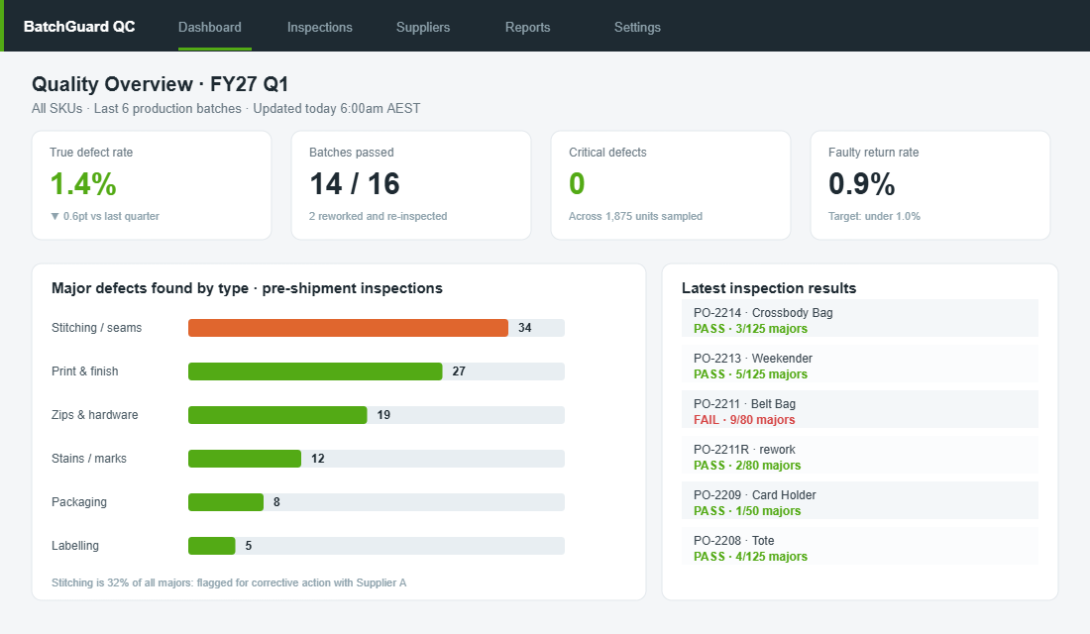Click the Stains / marks bar
The height and width of the screenshot is (634, 1090).
click(x=245, y=459)
